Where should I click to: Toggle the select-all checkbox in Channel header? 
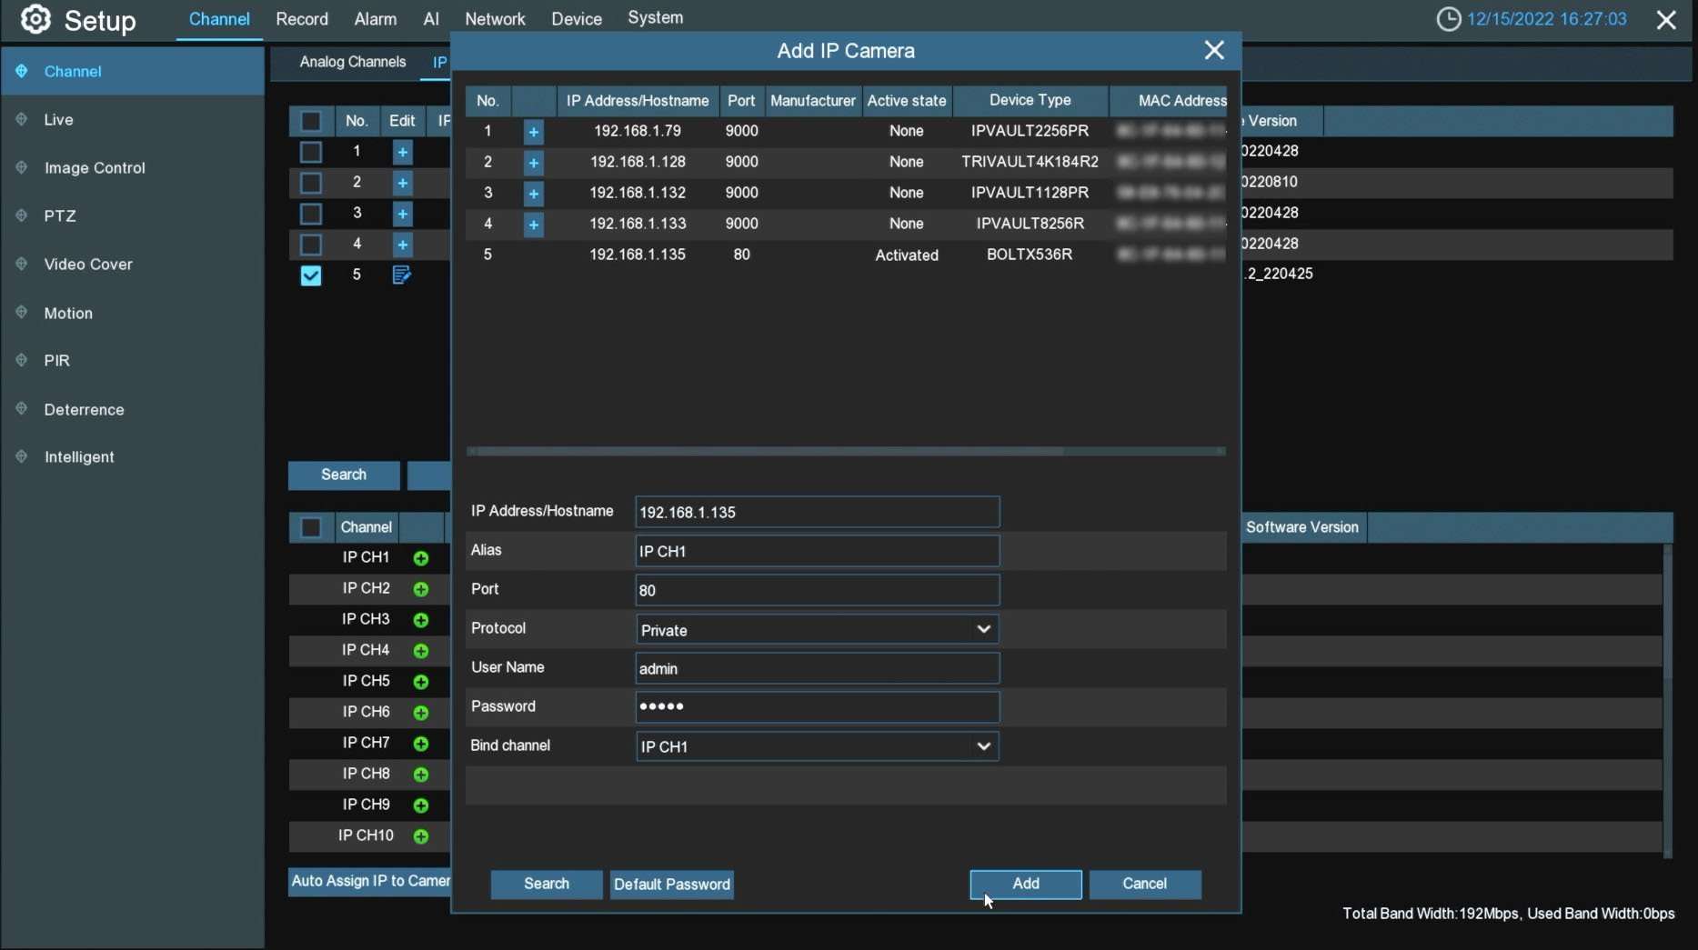tap(310, 527)
